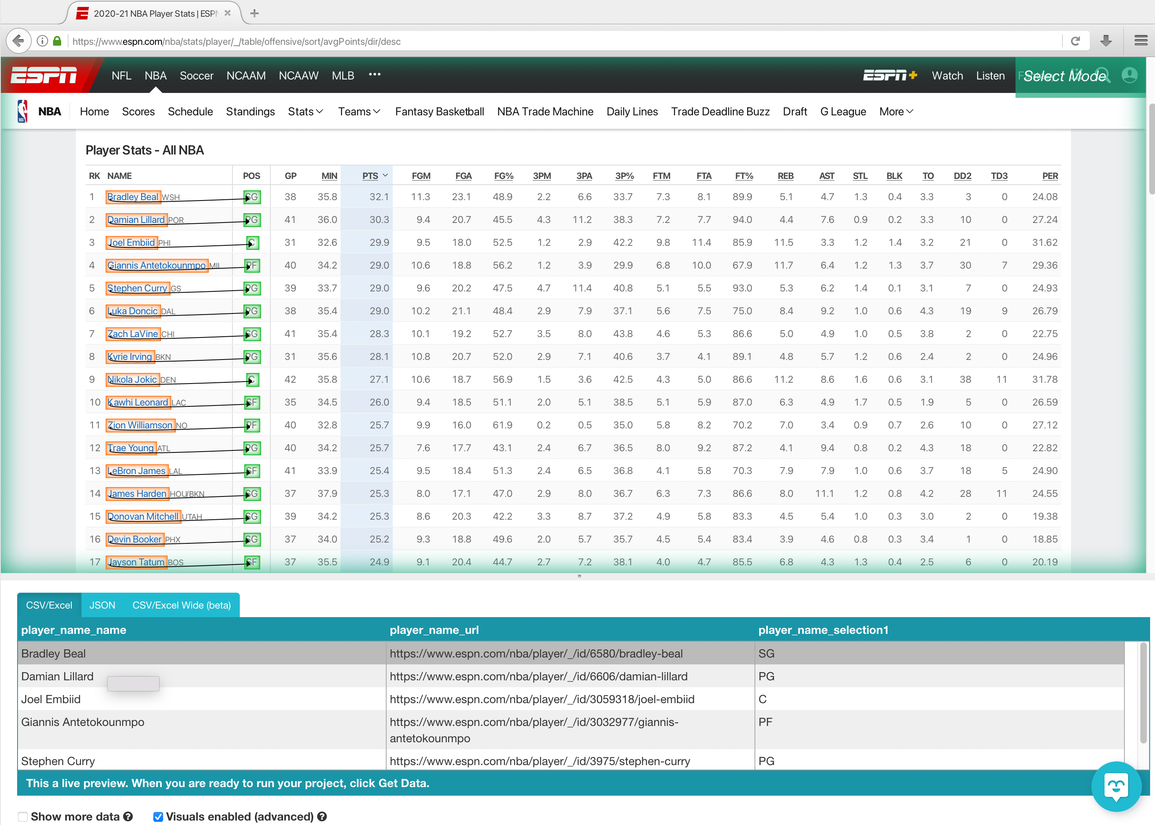Open the help icon next to Visuals enabled
Image resolution: width=1155 pixels, height=825 pixels.
click(x=322, y=816)
